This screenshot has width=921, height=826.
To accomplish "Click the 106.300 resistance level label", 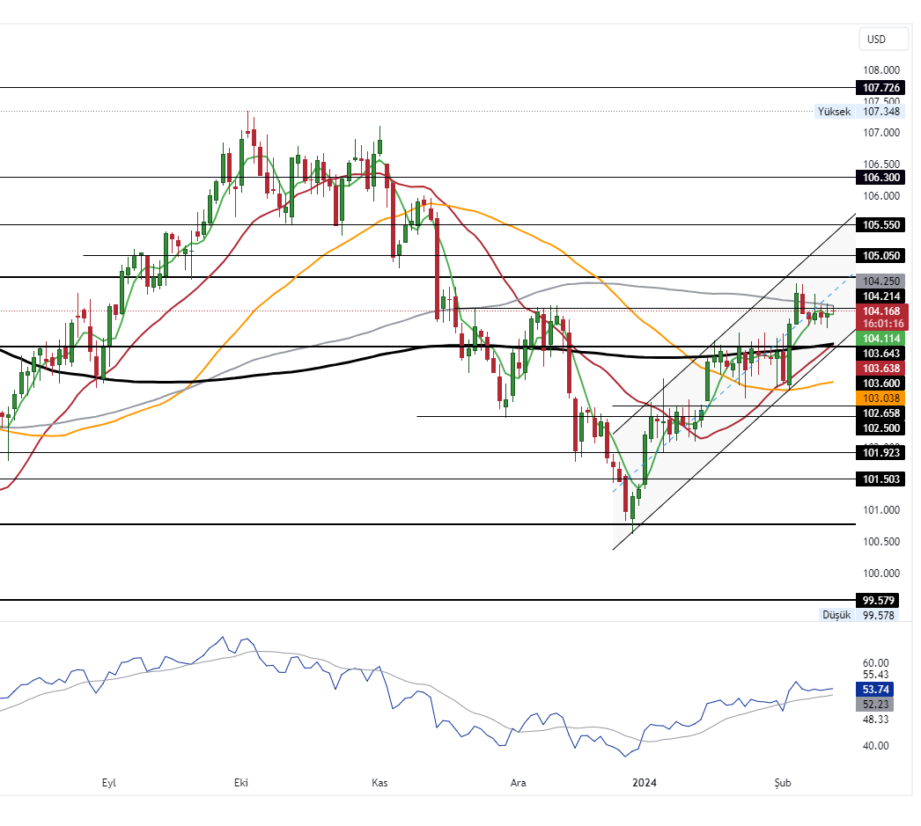I will [880, 177].
